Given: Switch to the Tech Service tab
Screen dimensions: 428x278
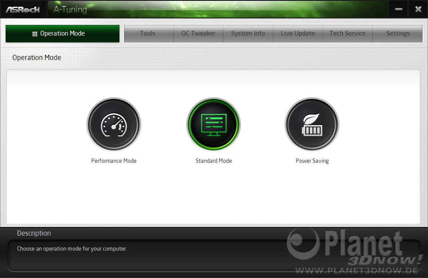Looking at the screenshot, I should pyautogui.click(x=348, y=33).
